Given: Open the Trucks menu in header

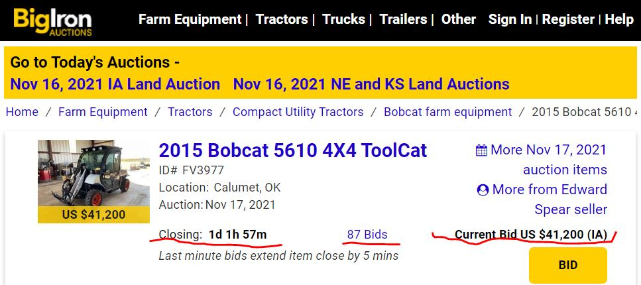Looking at the screenshot, I should point(344,19).
